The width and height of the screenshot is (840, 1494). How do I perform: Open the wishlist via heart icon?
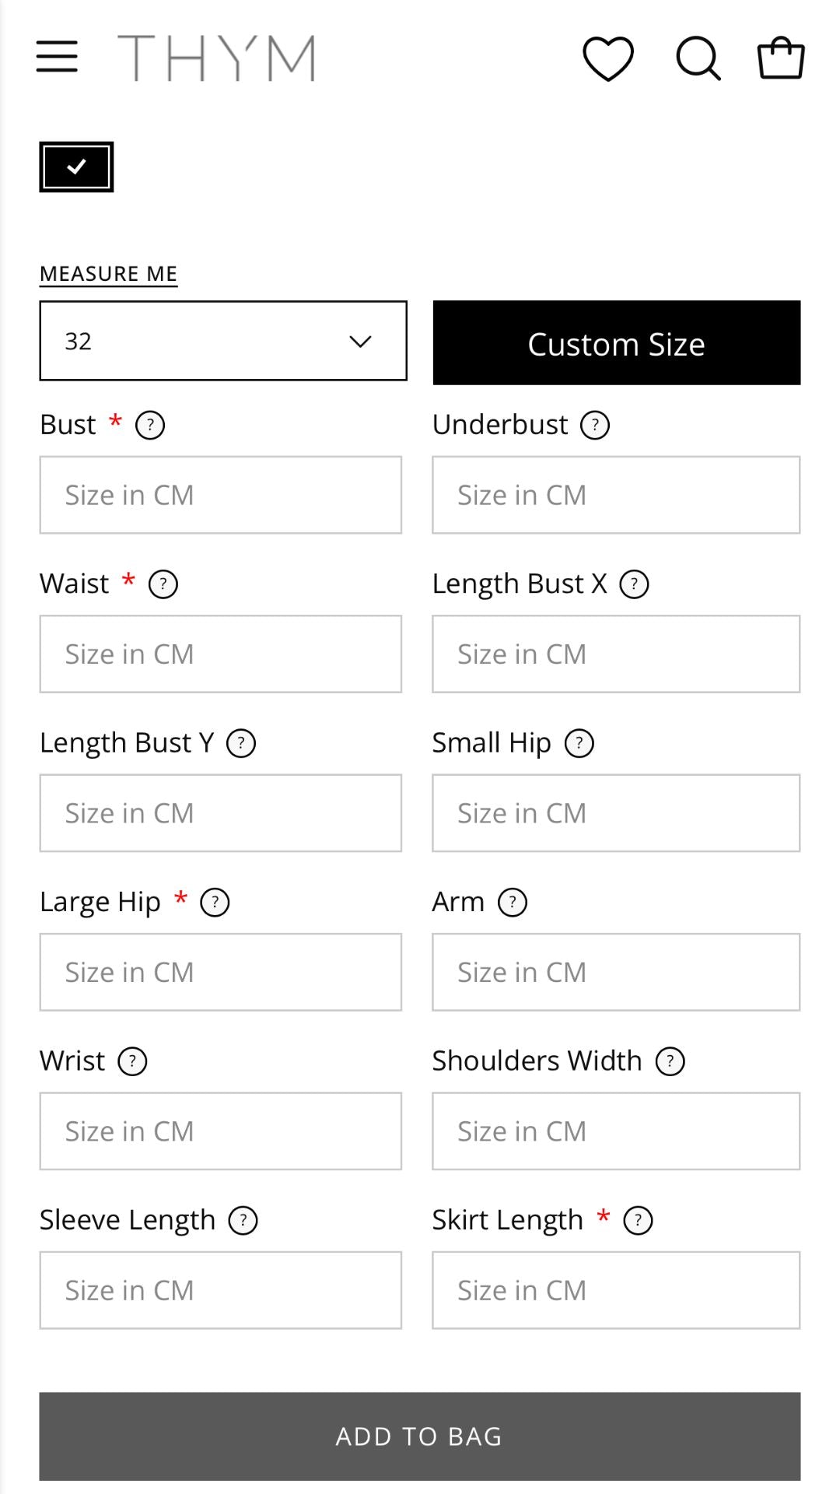click(x=609, y=58)
